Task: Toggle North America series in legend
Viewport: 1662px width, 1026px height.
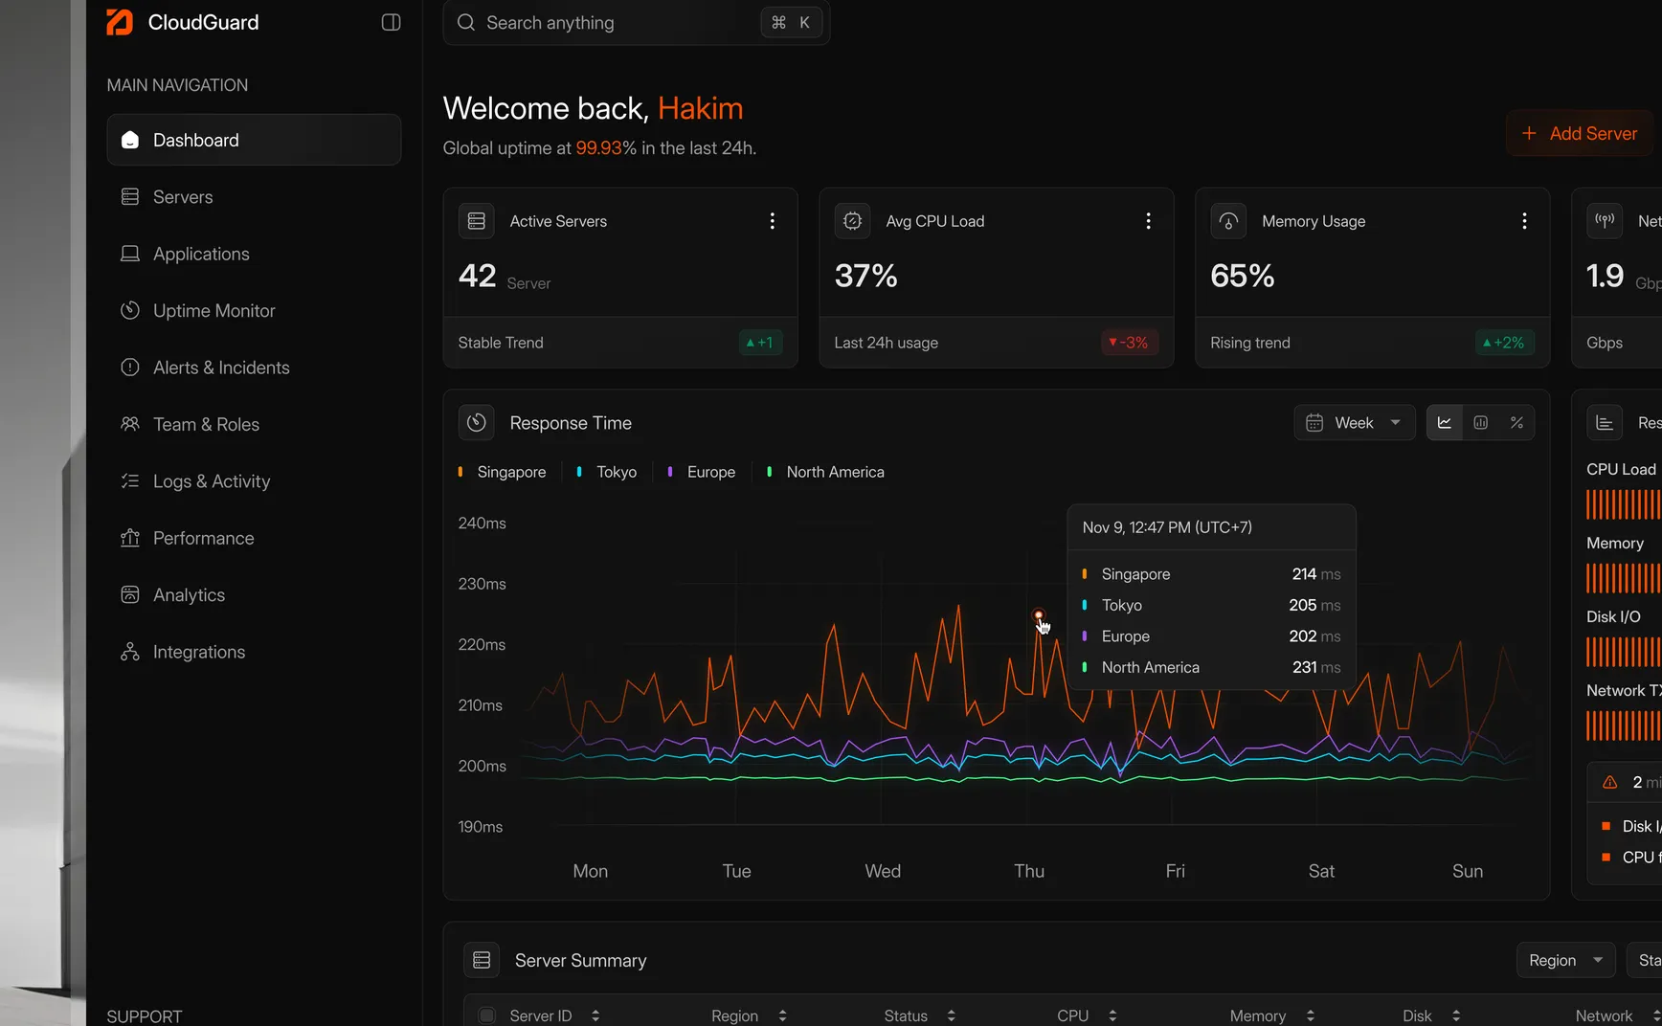Action: 826,472
